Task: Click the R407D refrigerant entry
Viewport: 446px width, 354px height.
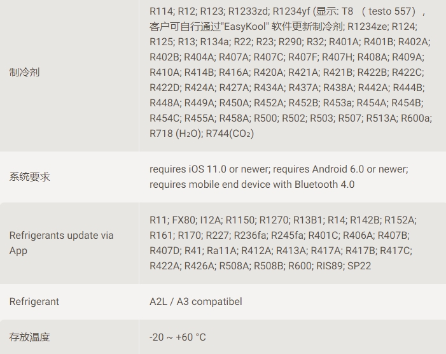Action: pos(165,250)
